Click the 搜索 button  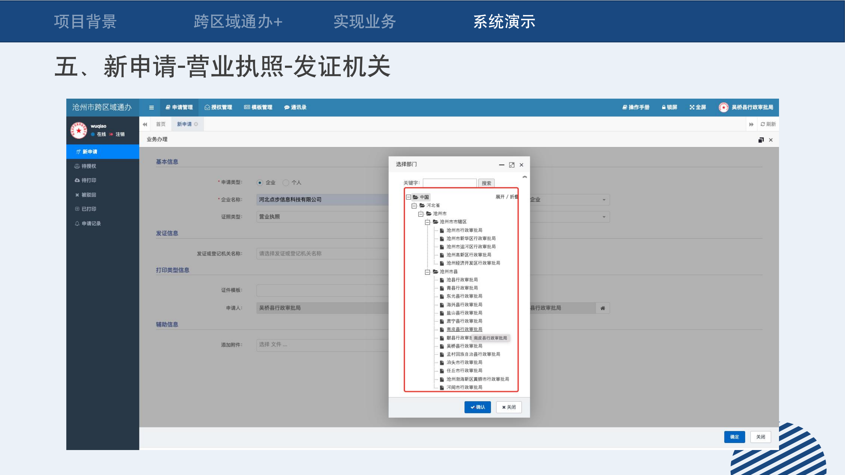pos(486,183)
